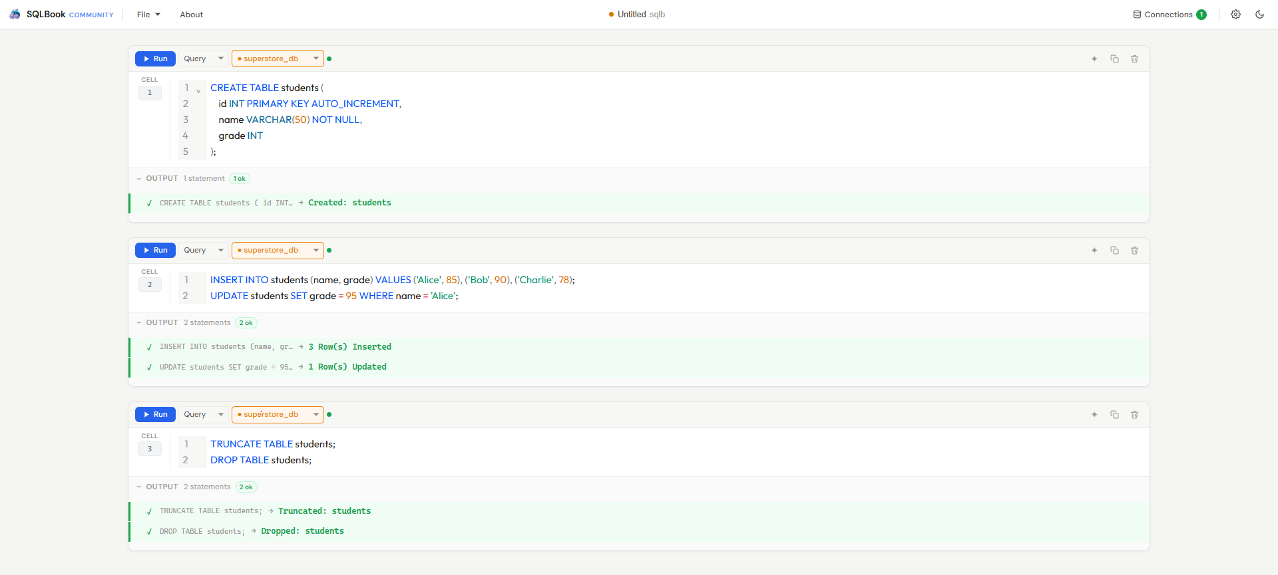Run cell 1 CREATE TABLE query
This screenshot has width=1278, height=575.
(155, 58)
